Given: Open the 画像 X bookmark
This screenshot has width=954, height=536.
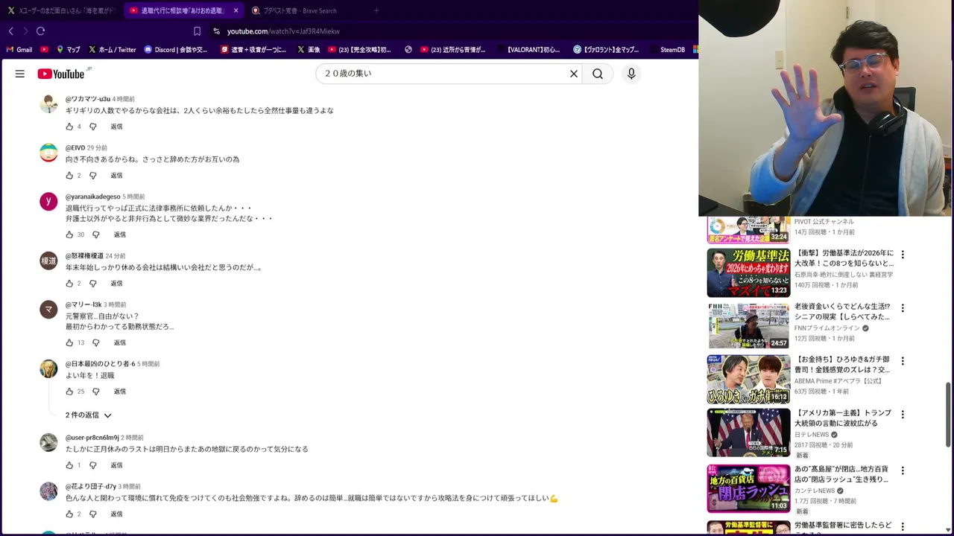Looking at the screenshot, I should click(309, 50).
